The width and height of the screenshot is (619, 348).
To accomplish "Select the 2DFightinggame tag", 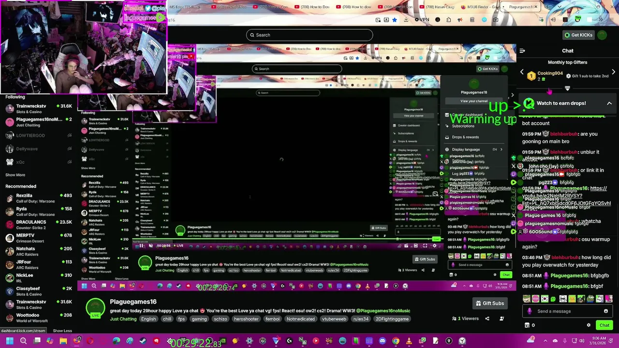I will point(392,319).
